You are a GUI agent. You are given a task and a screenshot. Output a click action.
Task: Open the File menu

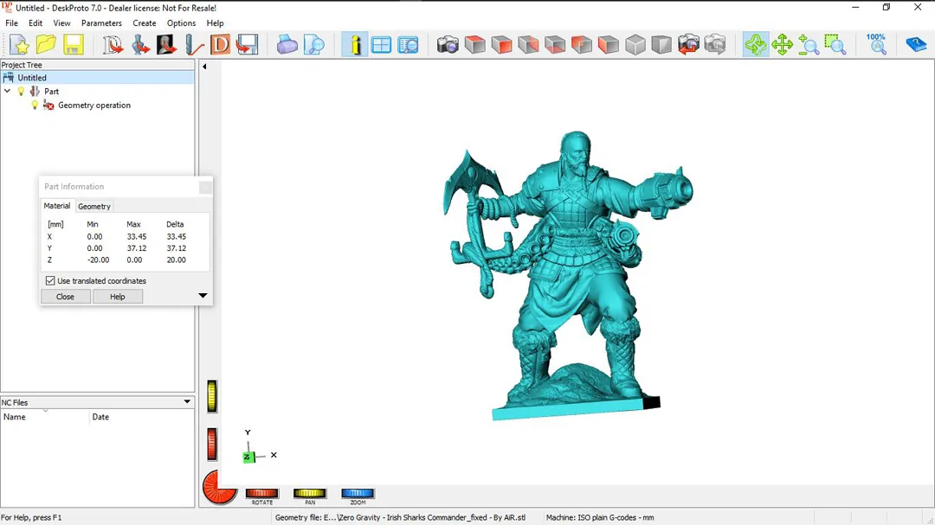pyautogui.click(x=11, y=23)
